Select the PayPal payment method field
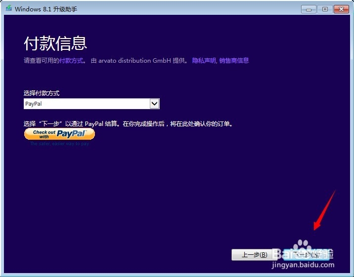354x277 pixels. [91, 104]
